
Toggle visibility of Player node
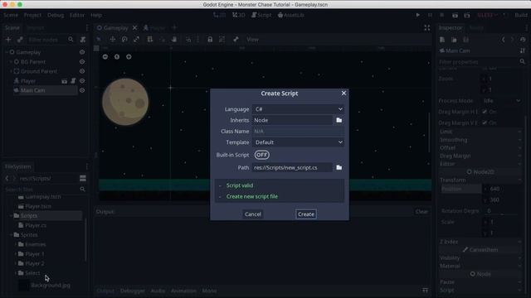(x=82, y=81)
